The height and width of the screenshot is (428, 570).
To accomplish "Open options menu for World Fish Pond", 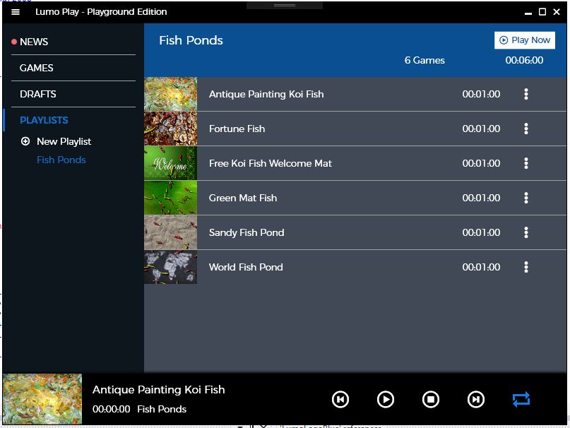I will pos(526,267).
